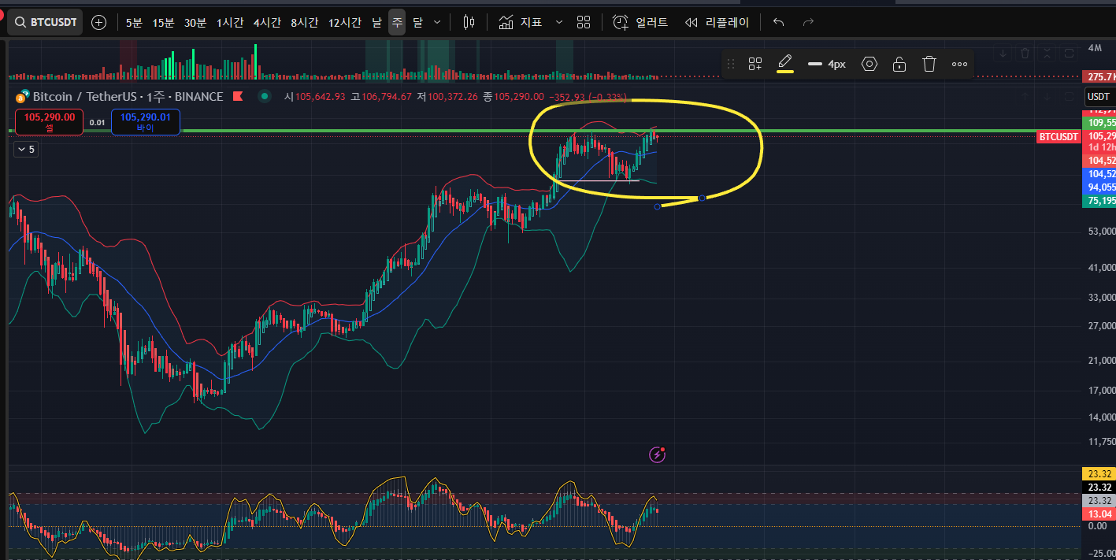Open indicator templates grid icon in top bar
The height and width of the screenshot is (560, 1116).
click(x=584, y=22)
